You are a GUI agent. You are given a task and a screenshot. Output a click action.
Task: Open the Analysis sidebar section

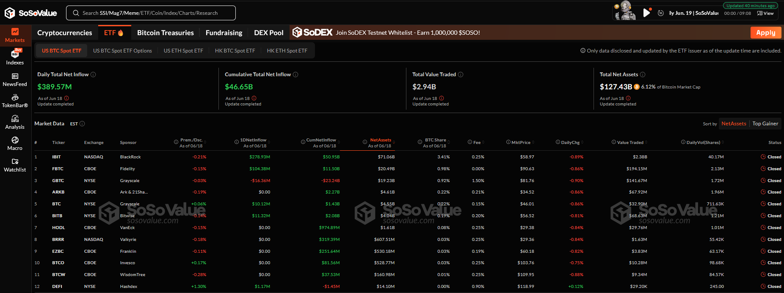tap(15, 122)
